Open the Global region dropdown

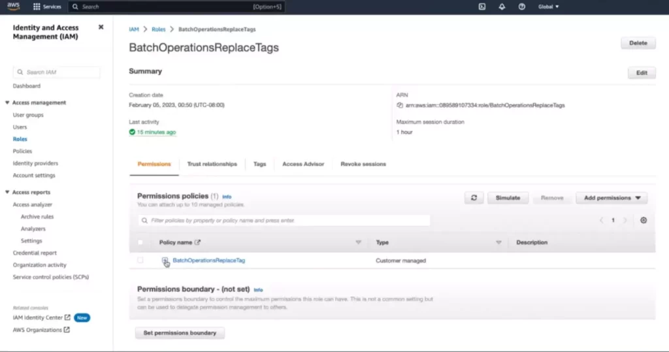pyautogui.click(x=548, y=7)
